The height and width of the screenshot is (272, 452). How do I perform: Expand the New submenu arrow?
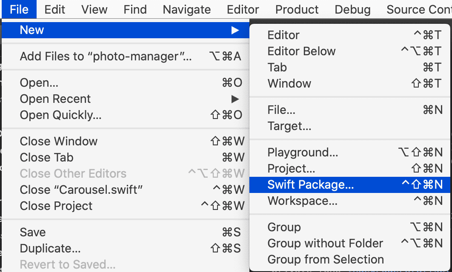coord(235,30)
